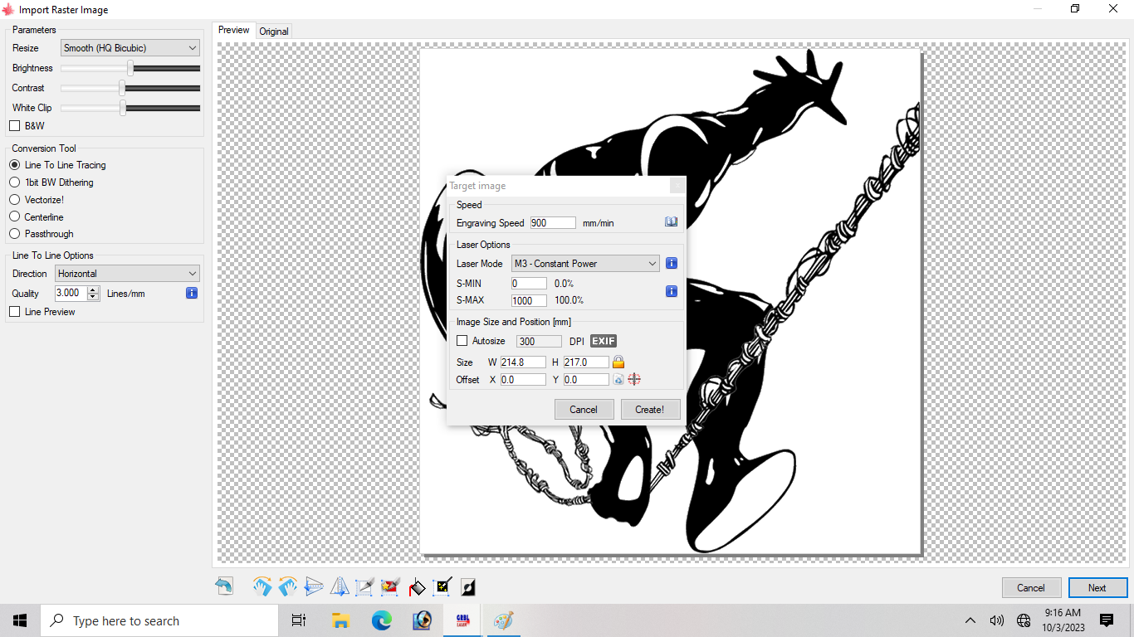Click the Quality value field
The width and height of the screenshot is (1134, 637).
pos(71,293)
